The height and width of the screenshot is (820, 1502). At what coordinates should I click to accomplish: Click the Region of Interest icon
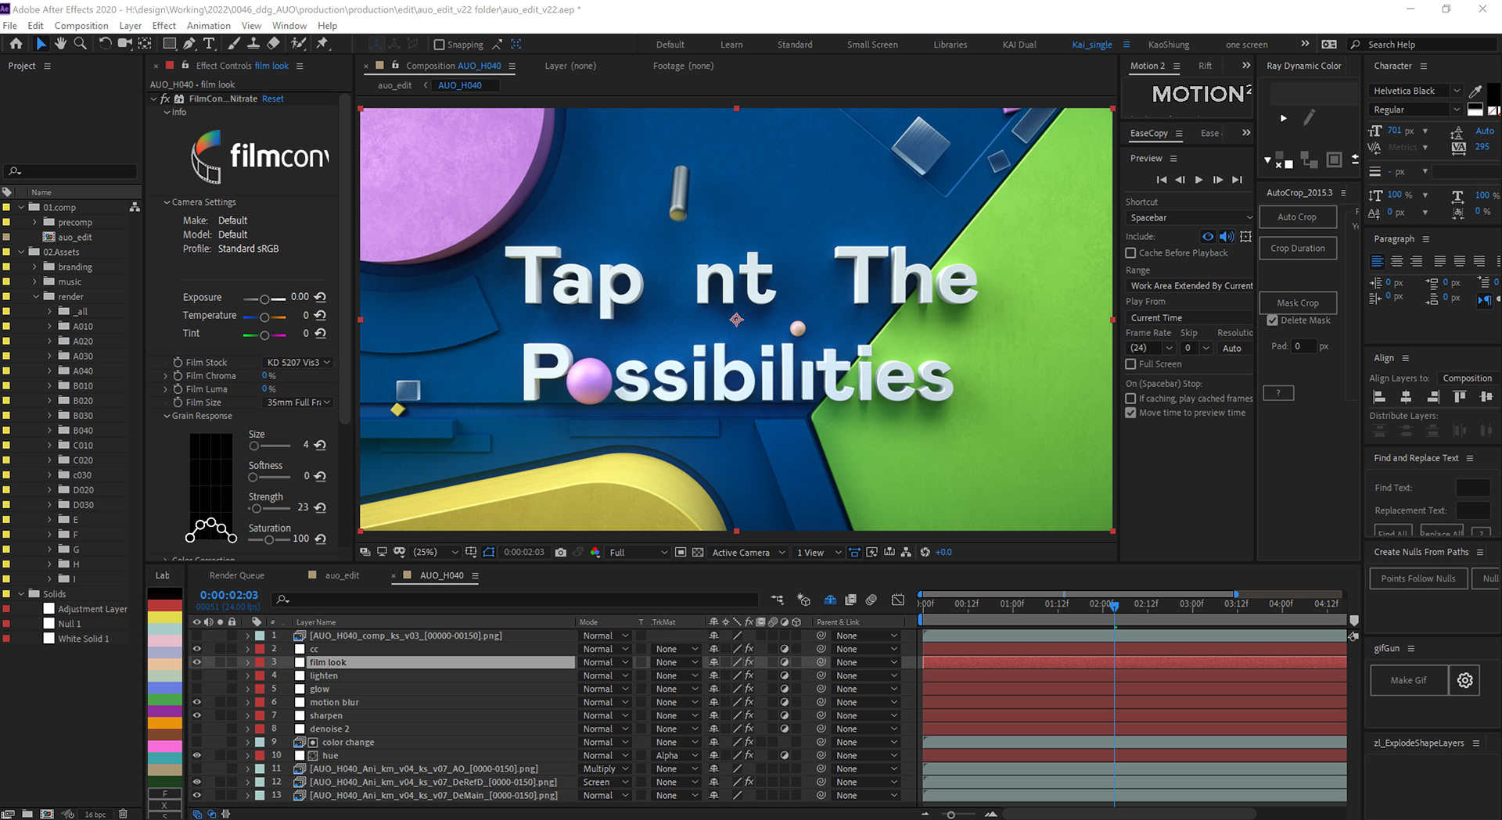(x=681, y=552)
